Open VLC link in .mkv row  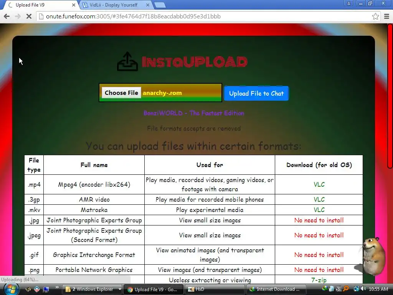pyautogui.click(x=319, y=210)
